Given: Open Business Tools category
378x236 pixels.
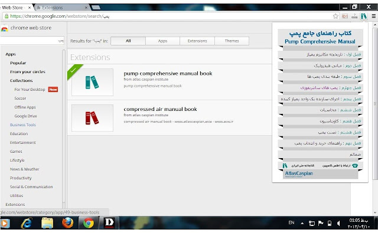Looking at the screenshot, I should [22, 124].
